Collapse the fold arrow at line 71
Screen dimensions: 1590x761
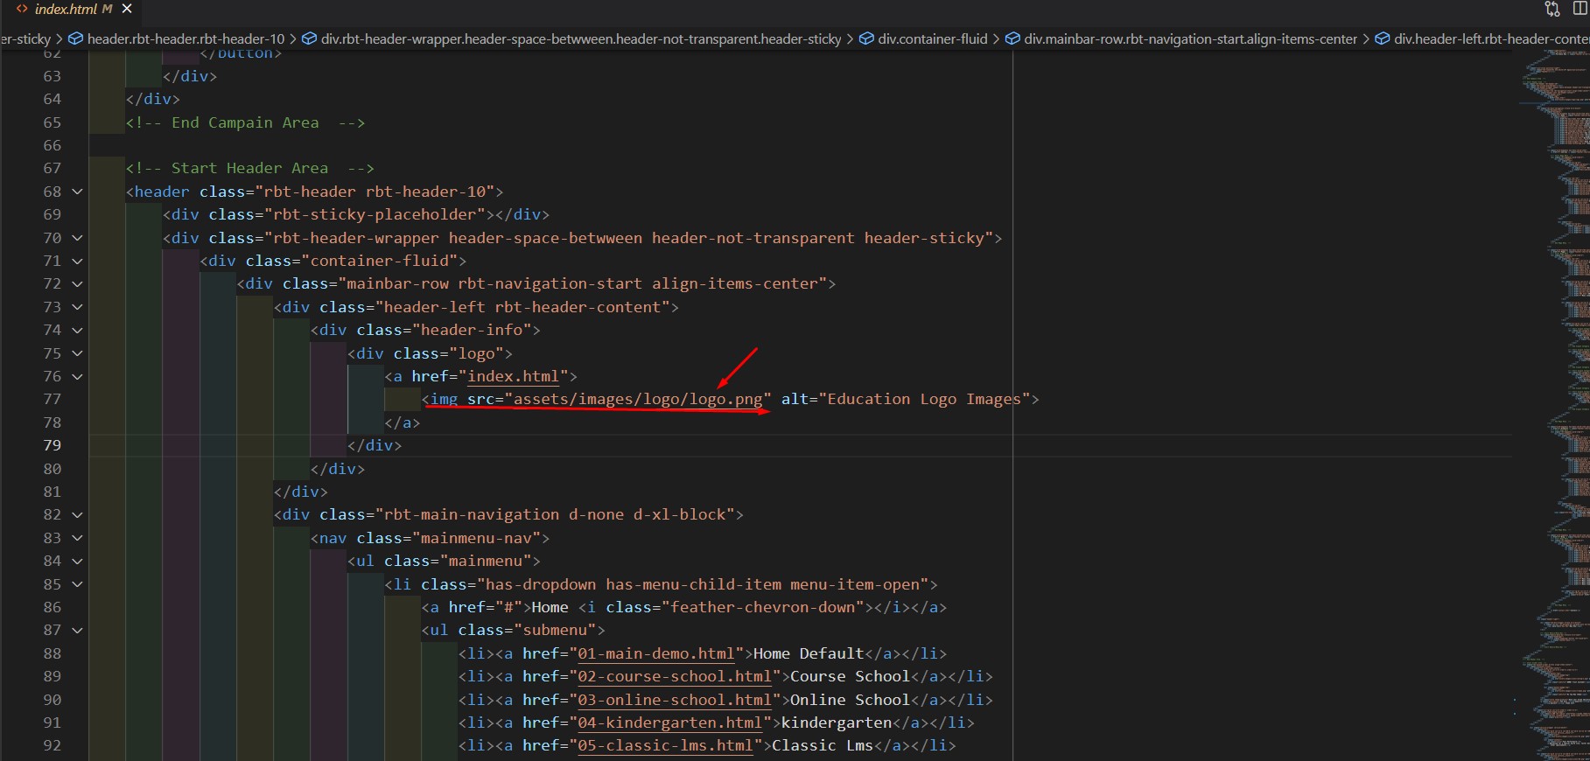77,261
